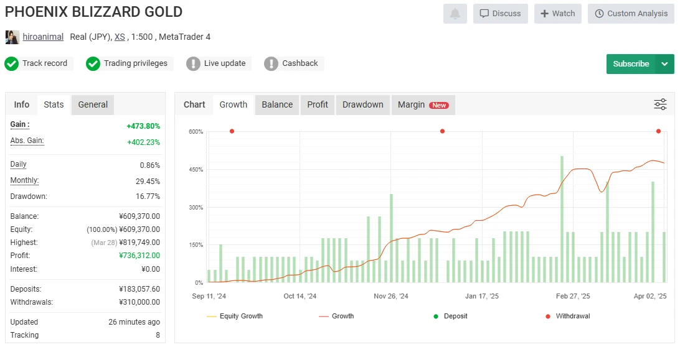Open the hiroanimal profile link
Screen dimensions: 680x347
click(43, 37)
